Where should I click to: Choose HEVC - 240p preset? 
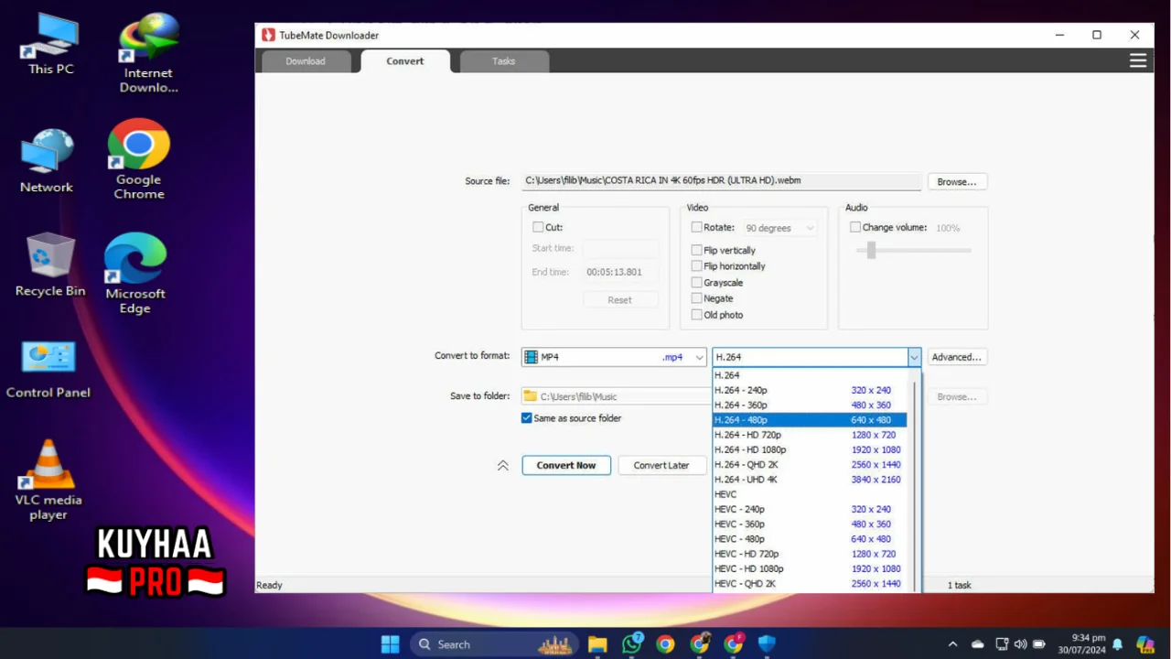[810, 509]
